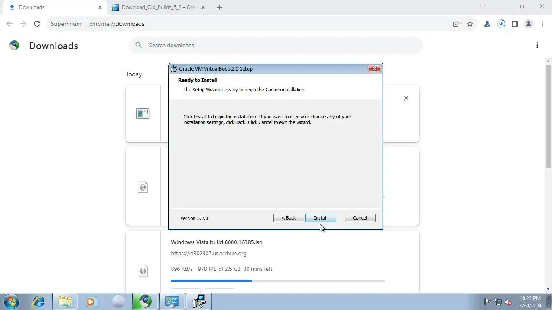Open the browser three-dot menu
Viewport: 552px width, 310px height.
(x=543, y=24)
